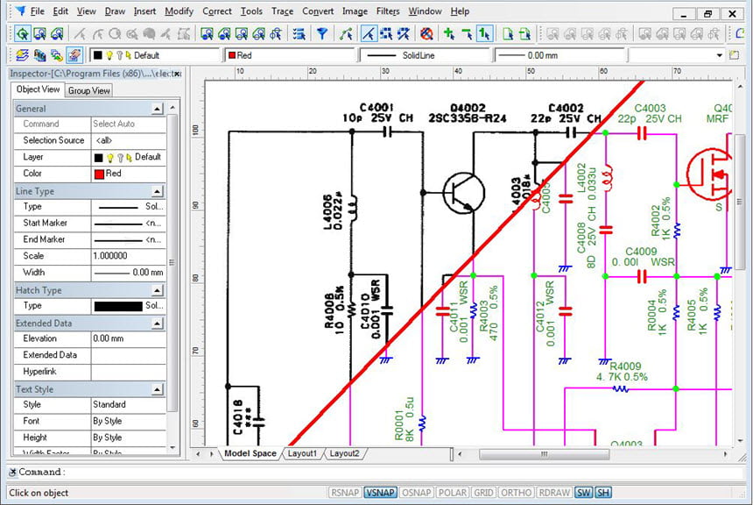Collapse the Extended Data section
Viewport: 753px width, 505px height.
[157, 324]
